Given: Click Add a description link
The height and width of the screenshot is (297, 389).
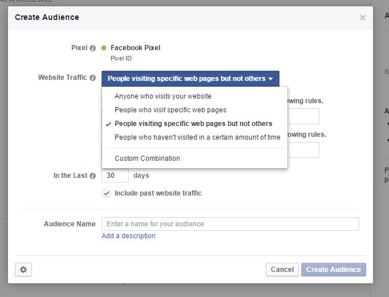Looking at the screenshot, I should [x=128, y=236].
